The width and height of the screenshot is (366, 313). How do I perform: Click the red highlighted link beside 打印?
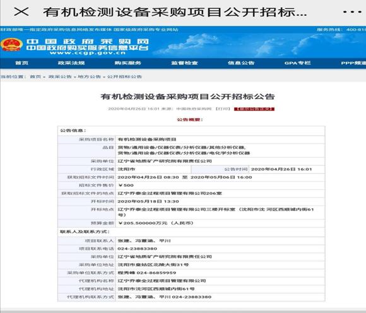(254, 109)
